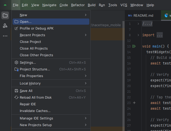171x131 pixels.
Task: Open the Help menu
Action: tap(150, 5)
